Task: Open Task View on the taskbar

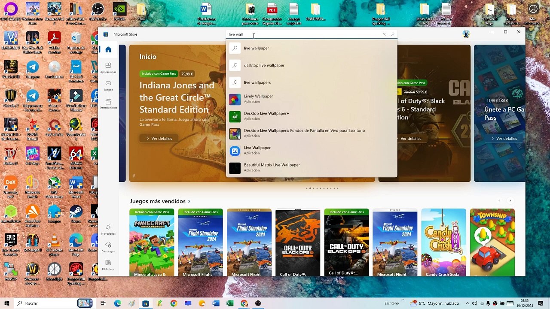Action: 103,303
